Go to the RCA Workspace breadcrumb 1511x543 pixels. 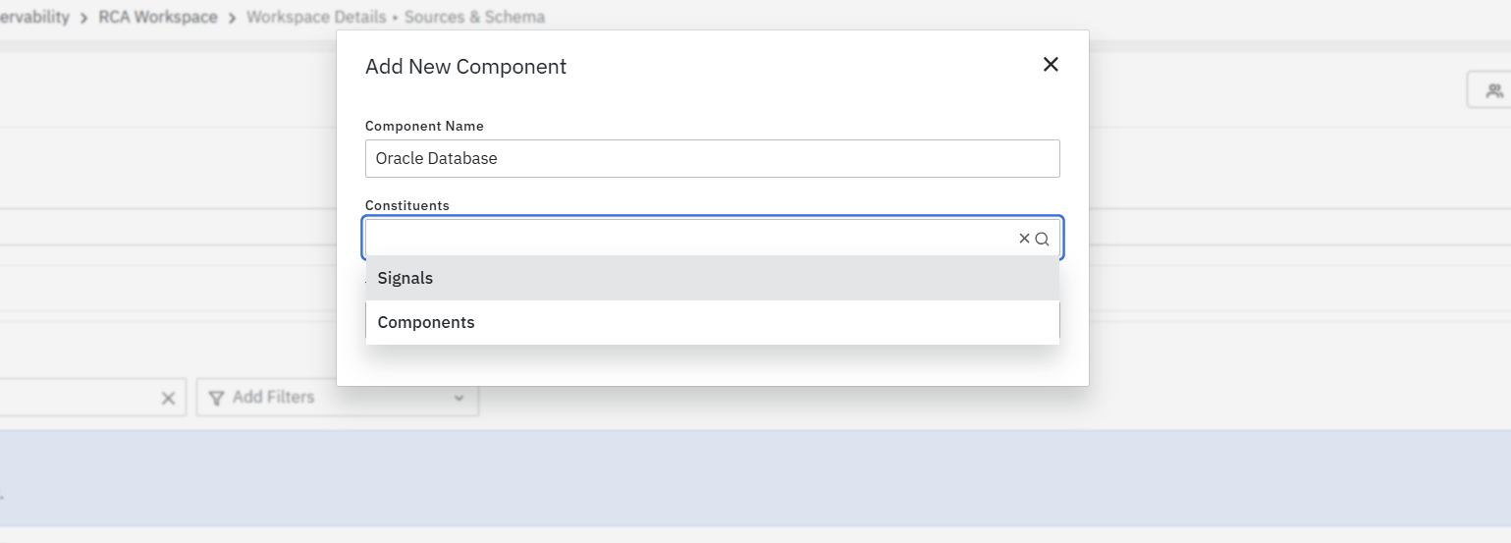click(x=158, y=18)
